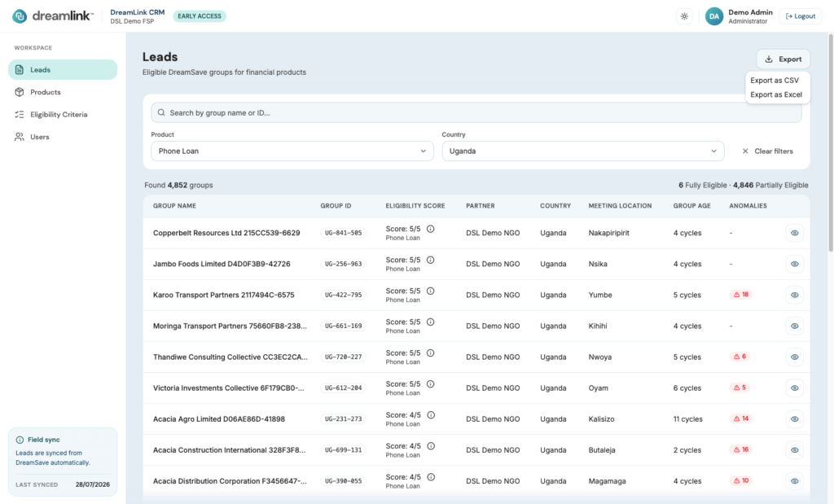Click the Anomalies column header
The image size is (834, 504).
point(748,206)
